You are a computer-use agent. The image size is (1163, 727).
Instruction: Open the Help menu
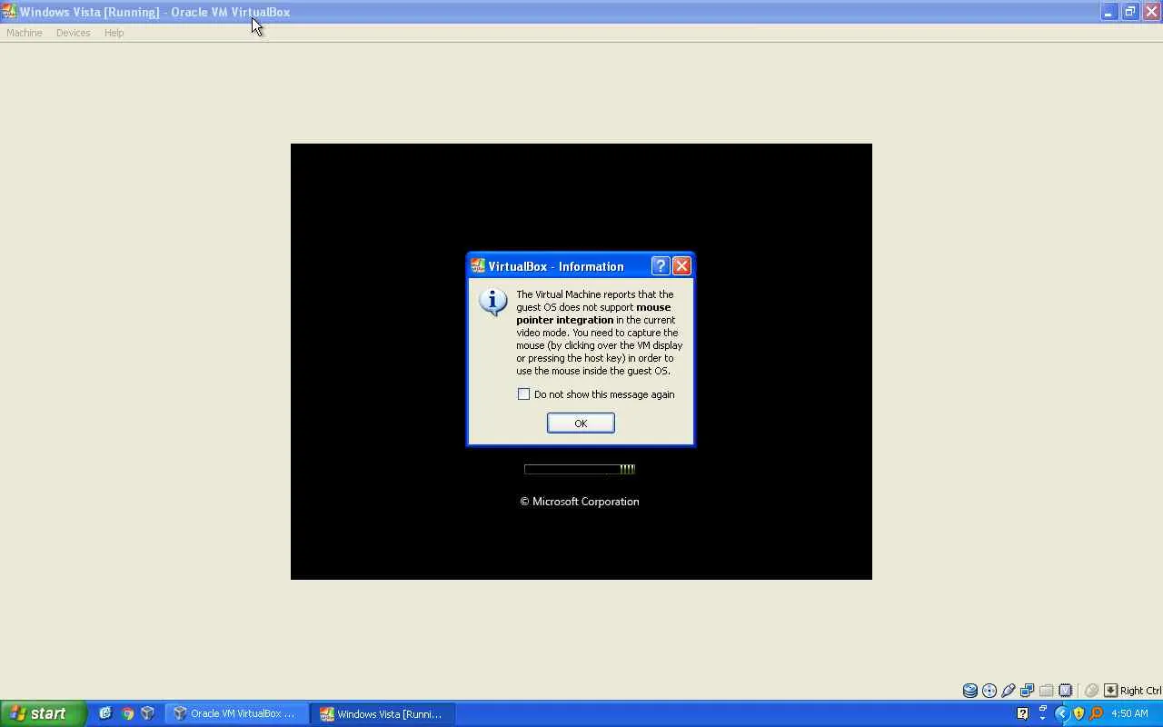[x=114, y=33]
